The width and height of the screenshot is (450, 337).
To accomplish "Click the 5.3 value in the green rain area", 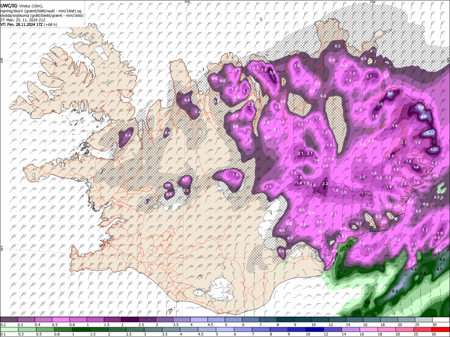I will point(395,291).
